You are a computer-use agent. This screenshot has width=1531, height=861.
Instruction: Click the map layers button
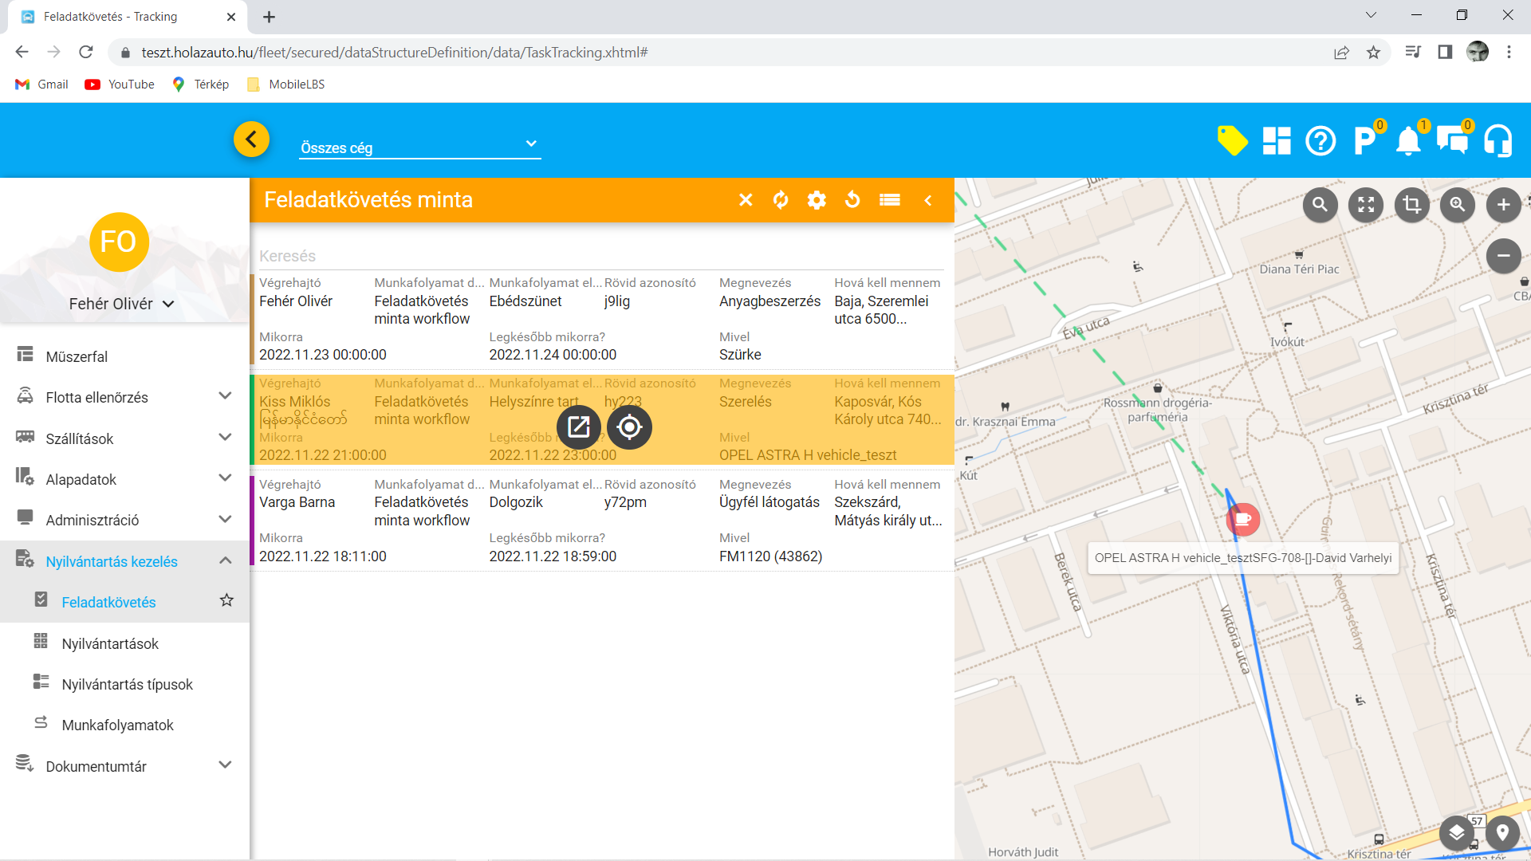tap(1457, 833)
